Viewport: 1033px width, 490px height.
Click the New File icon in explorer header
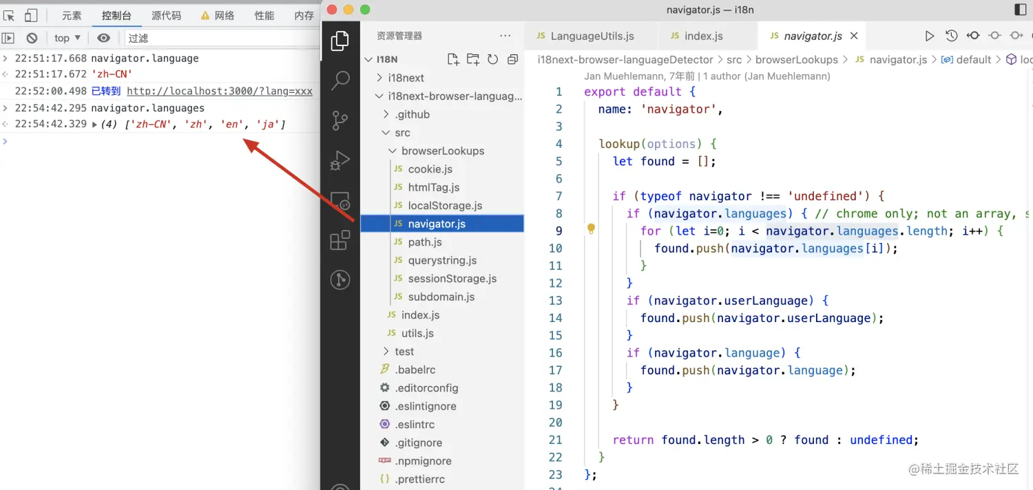coord(453,59)
